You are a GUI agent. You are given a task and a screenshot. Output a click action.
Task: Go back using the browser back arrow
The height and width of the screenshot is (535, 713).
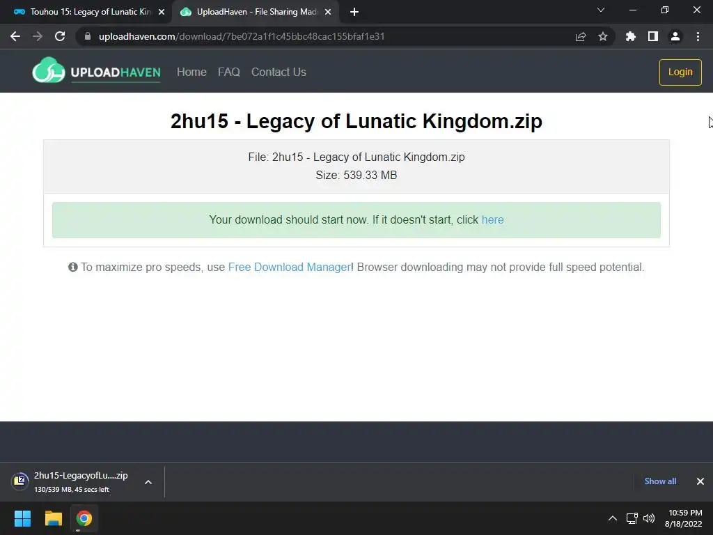15,36
